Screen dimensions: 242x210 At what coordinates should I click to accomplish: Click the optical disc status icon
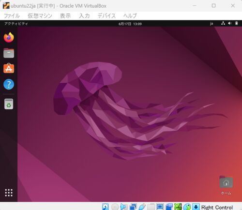coord(115,207)
